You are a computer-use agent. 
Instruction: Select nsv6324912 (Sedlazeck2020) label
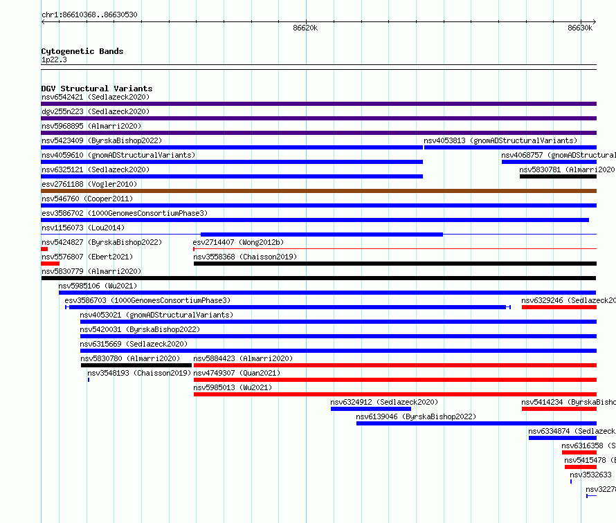384,402
